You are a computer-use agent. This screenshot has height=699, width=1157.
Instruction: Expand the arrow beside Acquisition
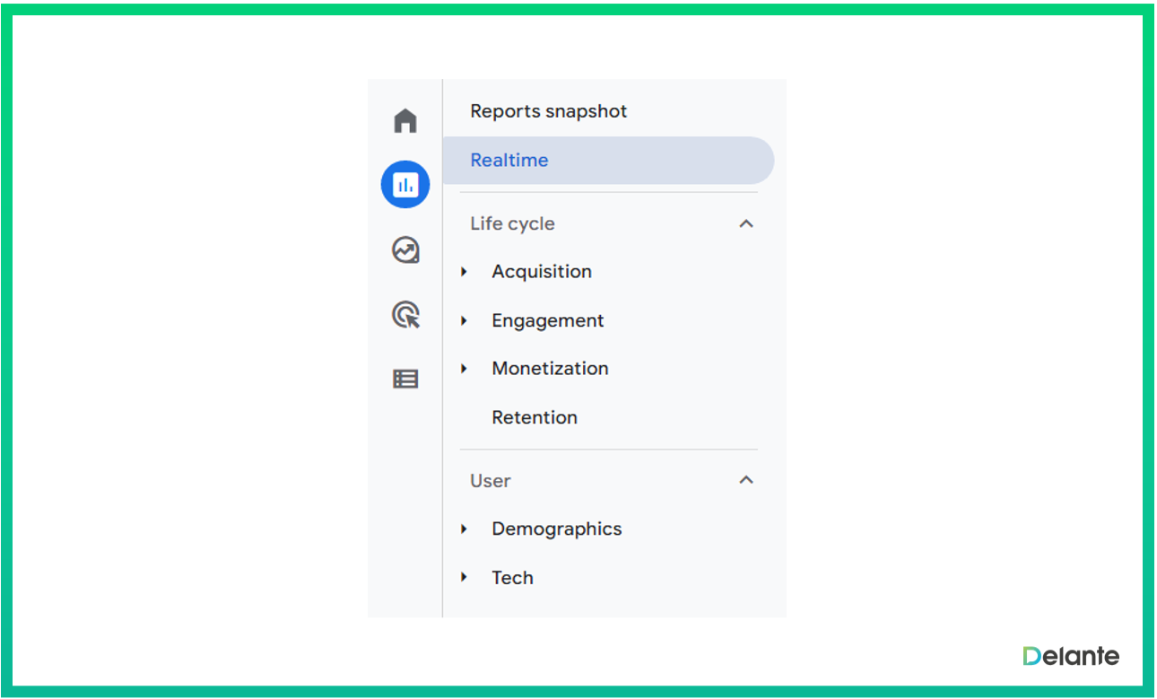pyautogui.click(x=465, y=272)
